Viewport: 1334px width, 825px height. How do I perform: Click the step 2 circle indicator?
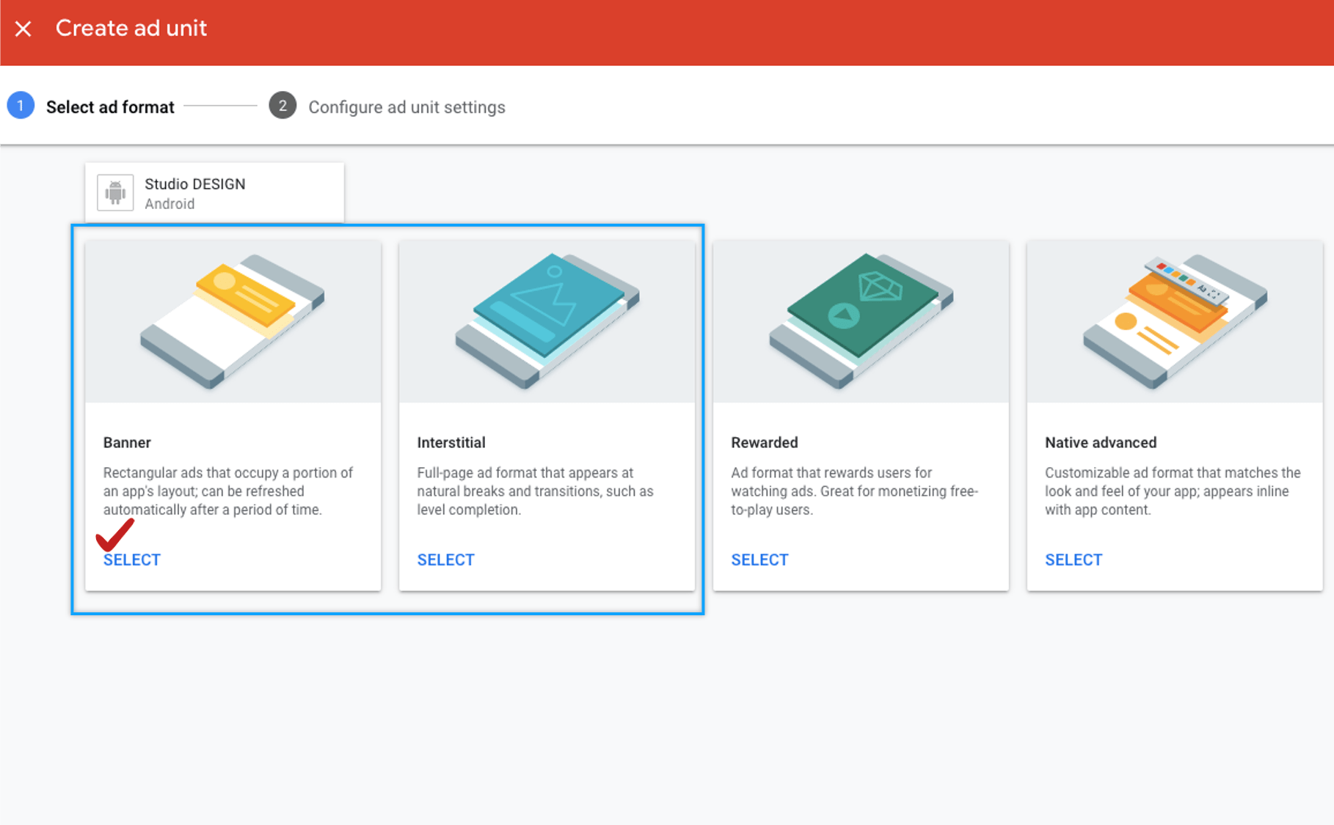click(283, 106)
